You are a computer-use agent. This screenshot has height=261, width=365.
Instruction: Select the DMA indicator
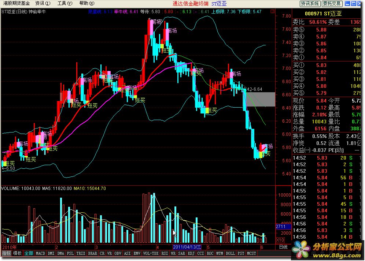[x=61, y=253]
